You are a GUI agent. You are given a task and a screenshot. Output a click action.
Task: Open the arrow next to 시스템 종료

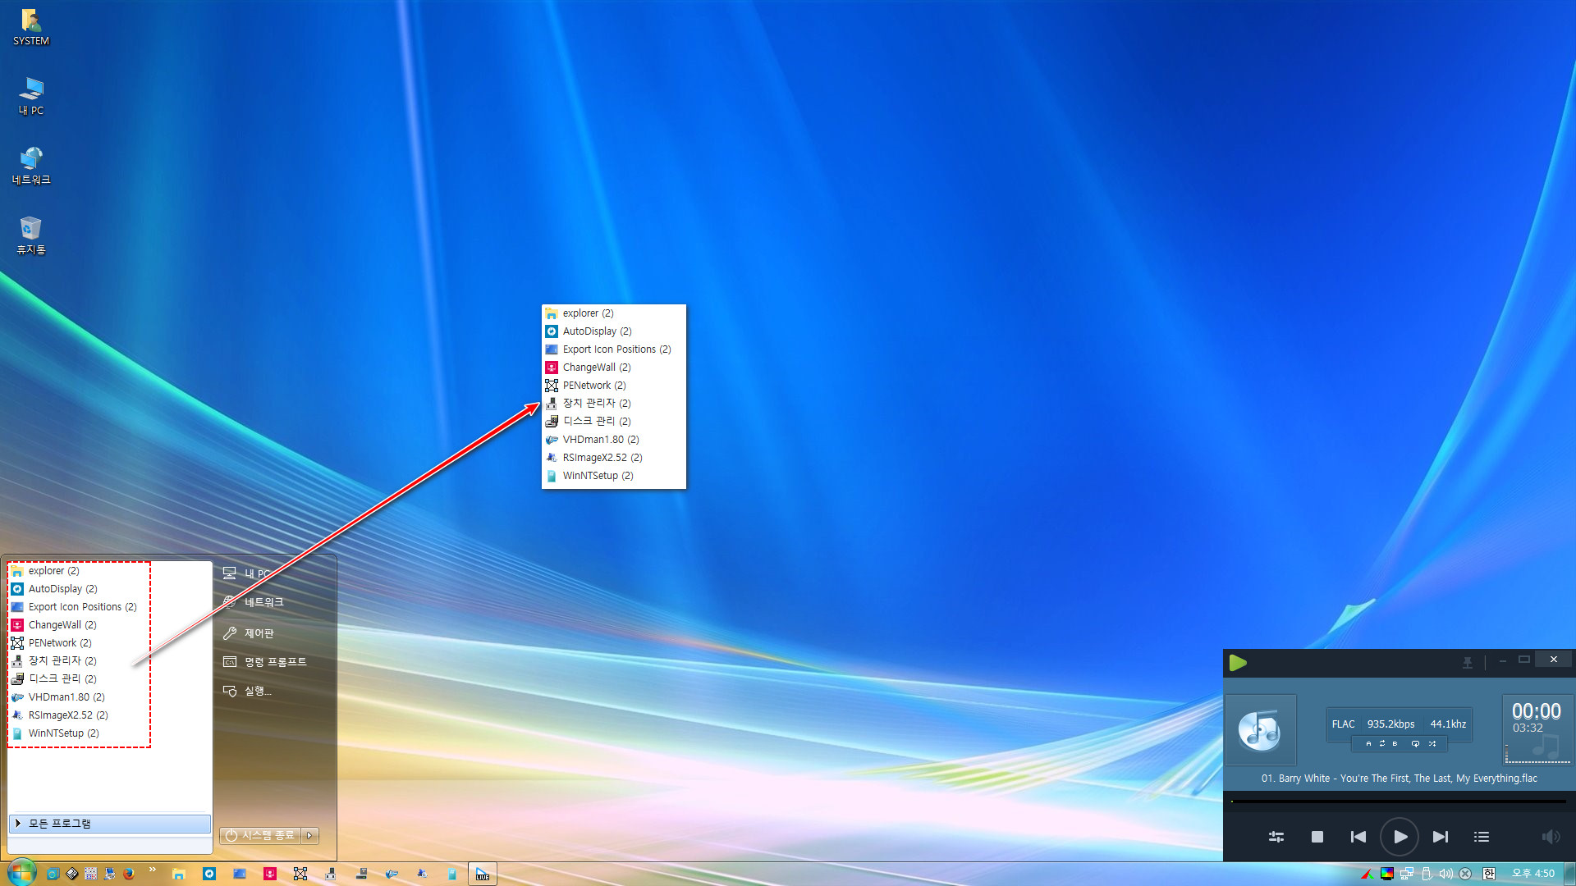[309, 835]
